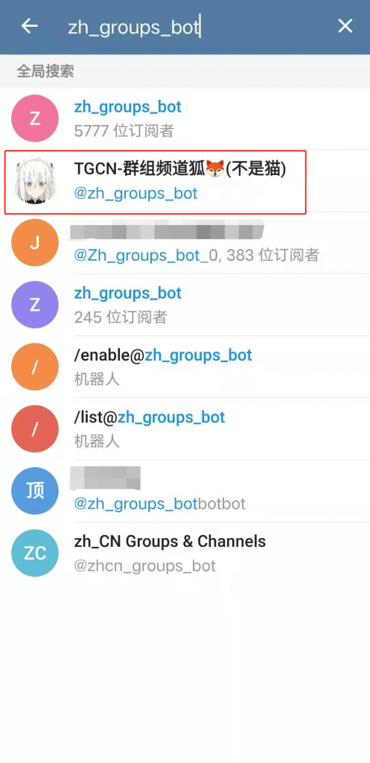Tap the back arrow icon
The height and width of the screenshot is (763, 370).
30,26
